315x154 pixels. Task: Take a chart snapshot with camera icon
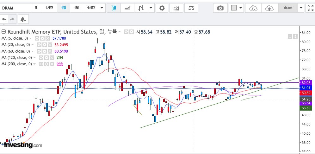220,8
